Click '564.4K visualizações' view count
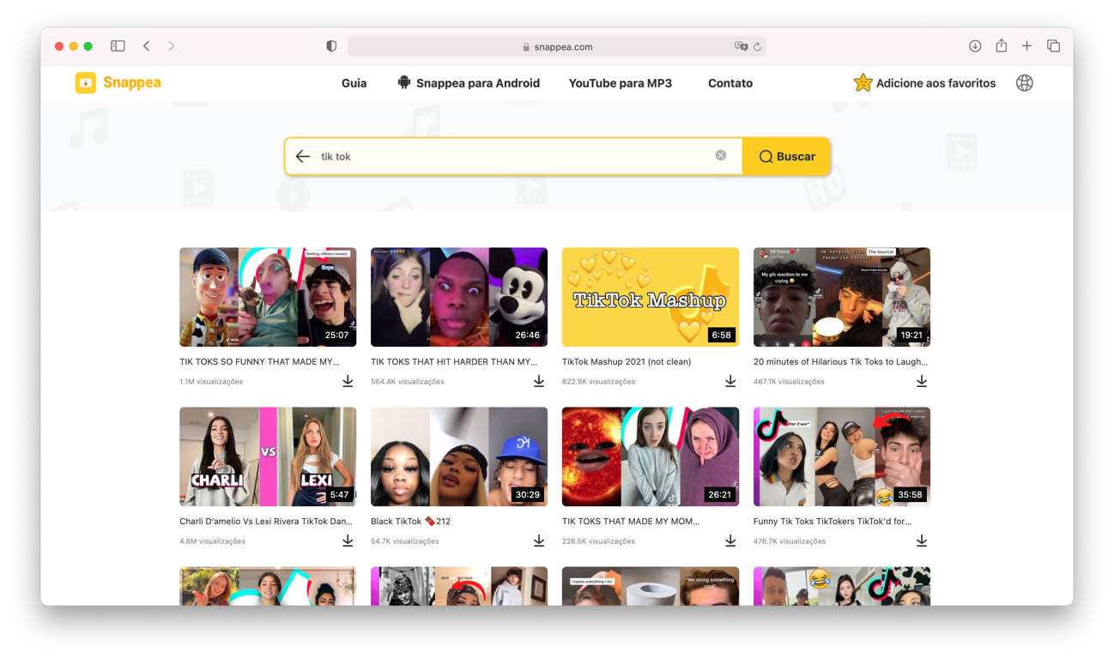The height and width of the screenshot is (659, 1114). click(x=408, y=382)
